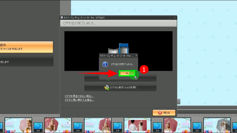Select the Your Wish Come True slide thumbnail
This screenshot has height=133, width=237.
point(177,125)
